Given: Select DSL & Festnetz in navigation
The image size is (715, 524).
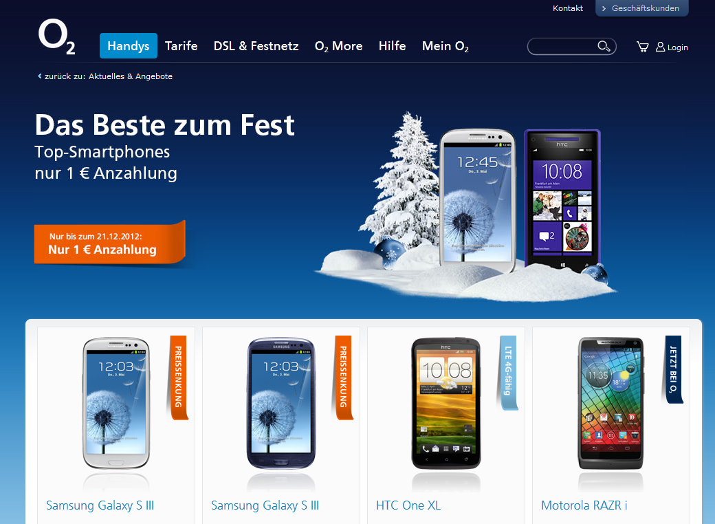Looking at the screenshot, I should point(256,46).
